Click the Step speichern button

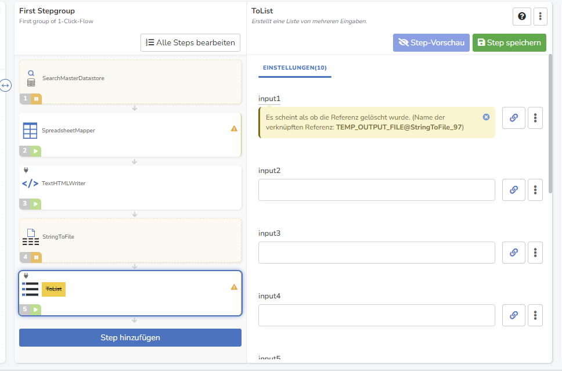click(509, 42)
